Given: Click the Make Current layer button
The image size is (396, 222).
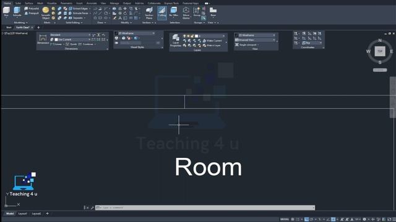Looking at the screenshot, I should [x=212, y=41].
